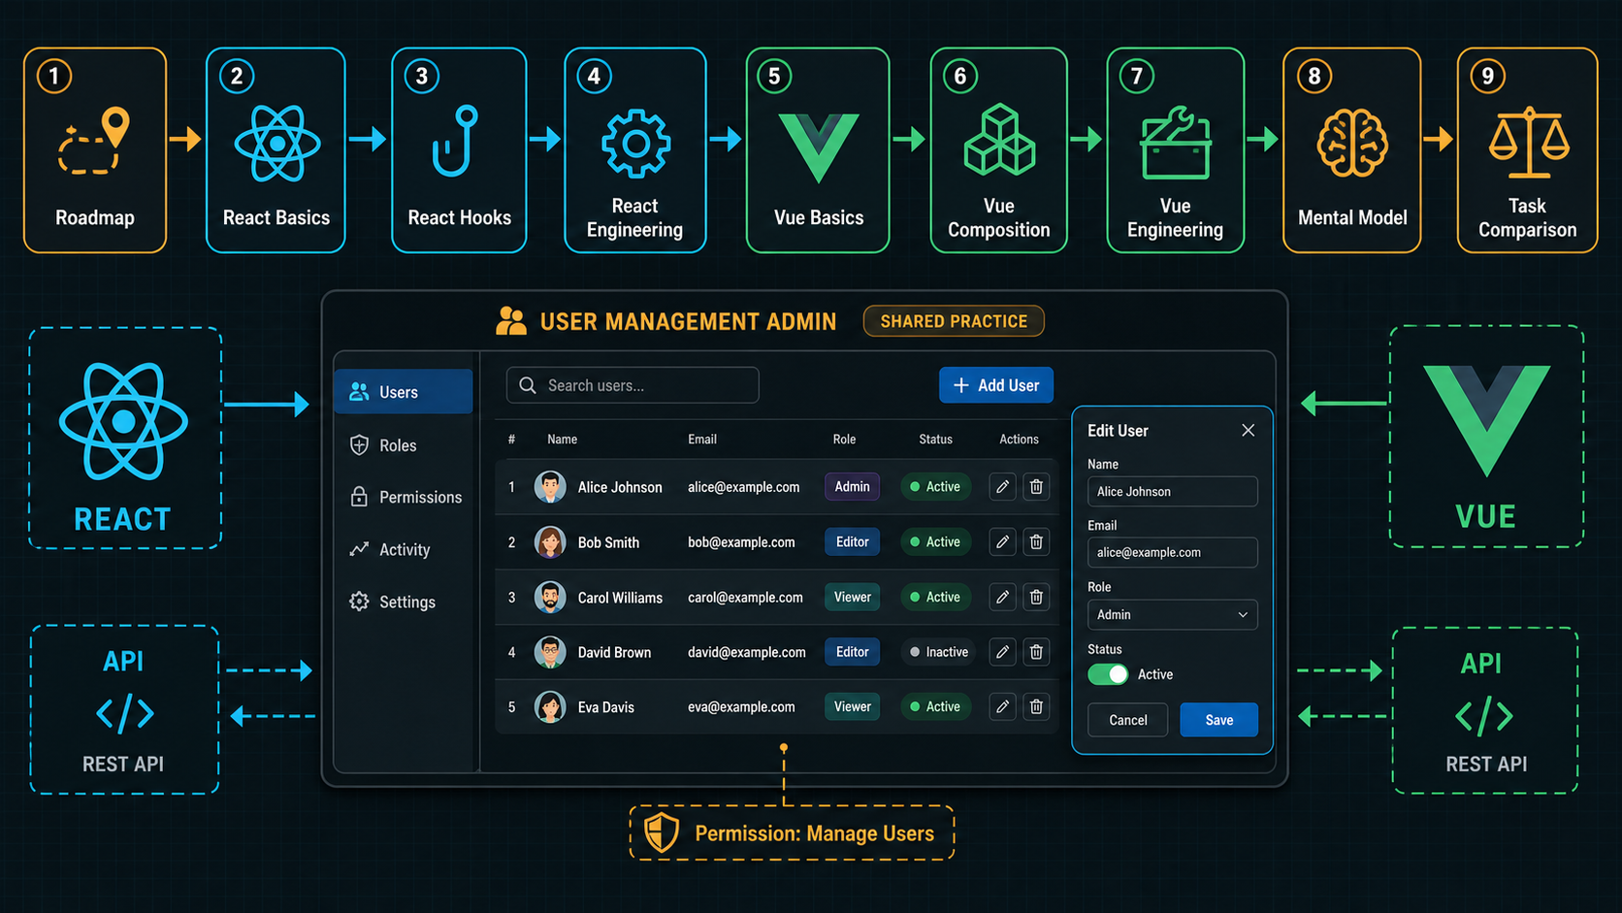This screenshot has height=913, width=1622.
Task: Close the Edit User panel
Action: 1249,430
